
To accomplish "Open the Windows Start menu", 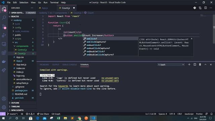I will pos(3,118).
